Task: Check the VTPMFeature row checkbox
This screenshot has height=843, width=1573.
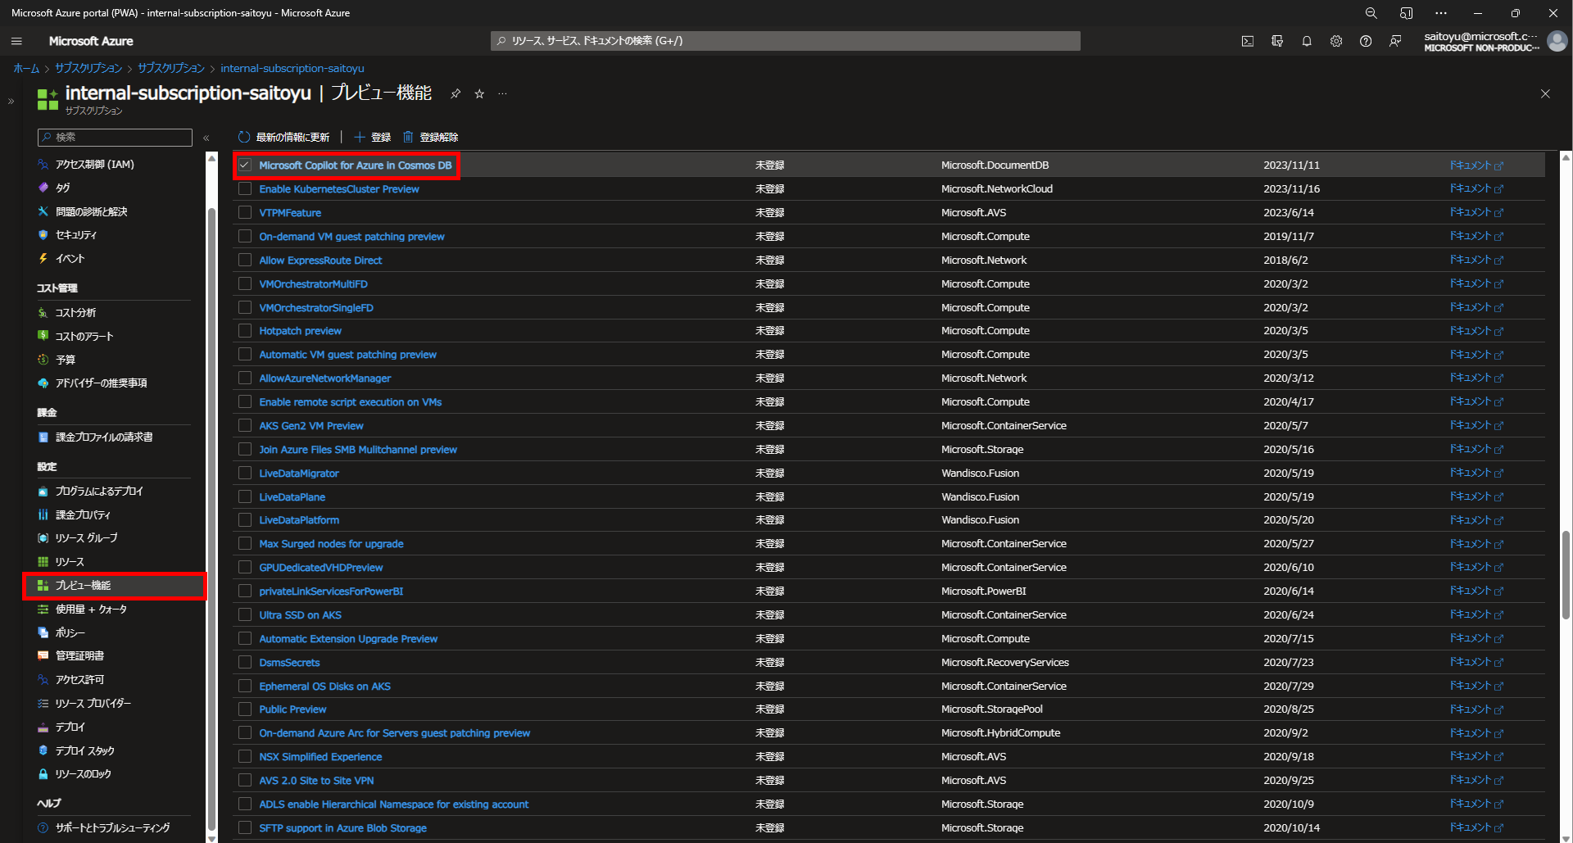Action: tap(245, 213)
